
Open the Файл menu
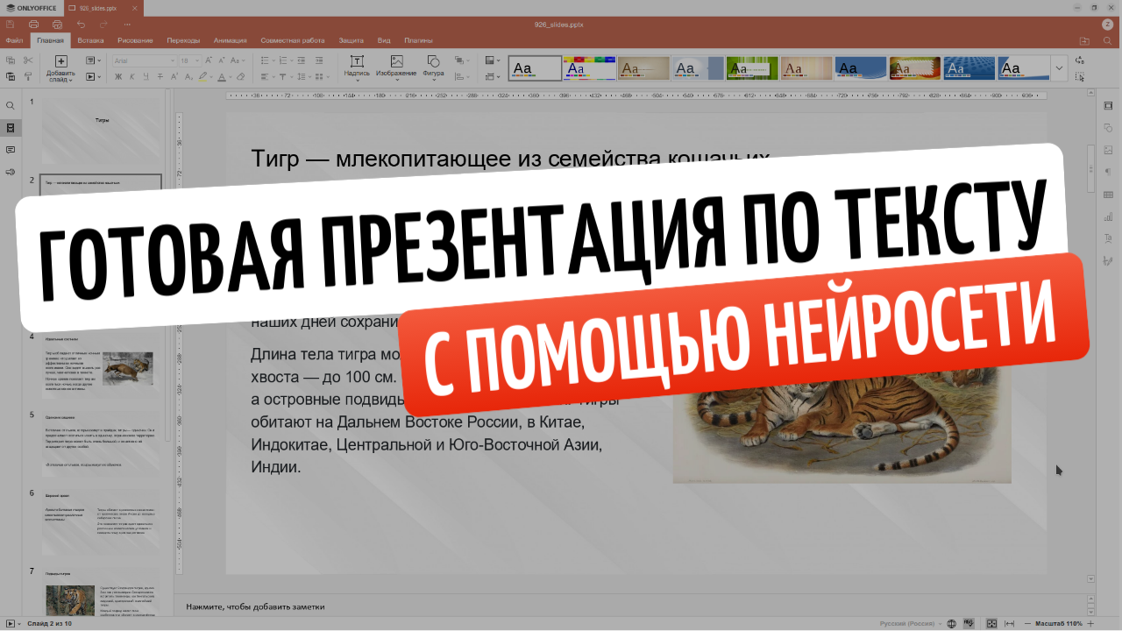tap(14, 40)
